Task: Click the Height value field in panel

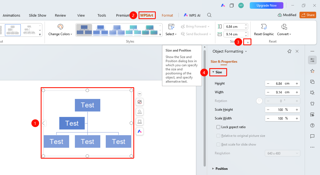Action: [x=283, y=83]
